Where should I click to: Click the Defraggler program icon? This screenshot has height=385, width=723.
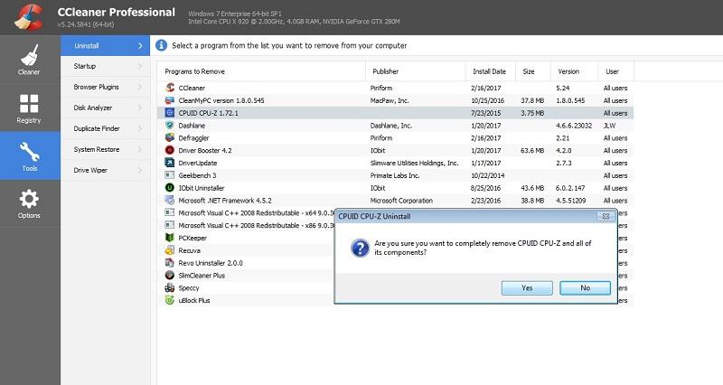(170, 137)
